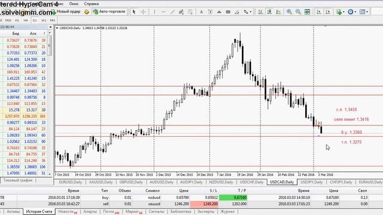Screen dimensions: 383x215
Task: Select red S/L cell 1249.200
Action: coord(204,204)
